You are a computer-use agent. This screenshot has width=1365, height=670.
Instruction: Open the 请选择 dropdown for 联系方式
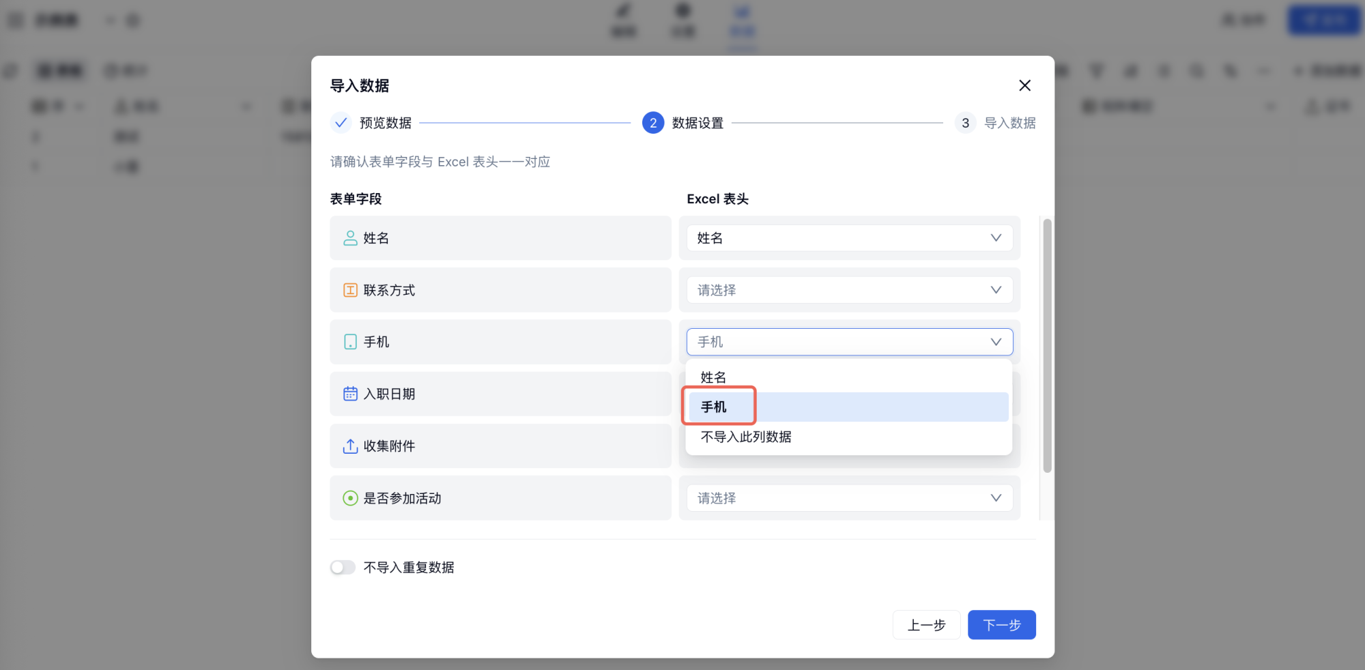click(x=849, y=290)
